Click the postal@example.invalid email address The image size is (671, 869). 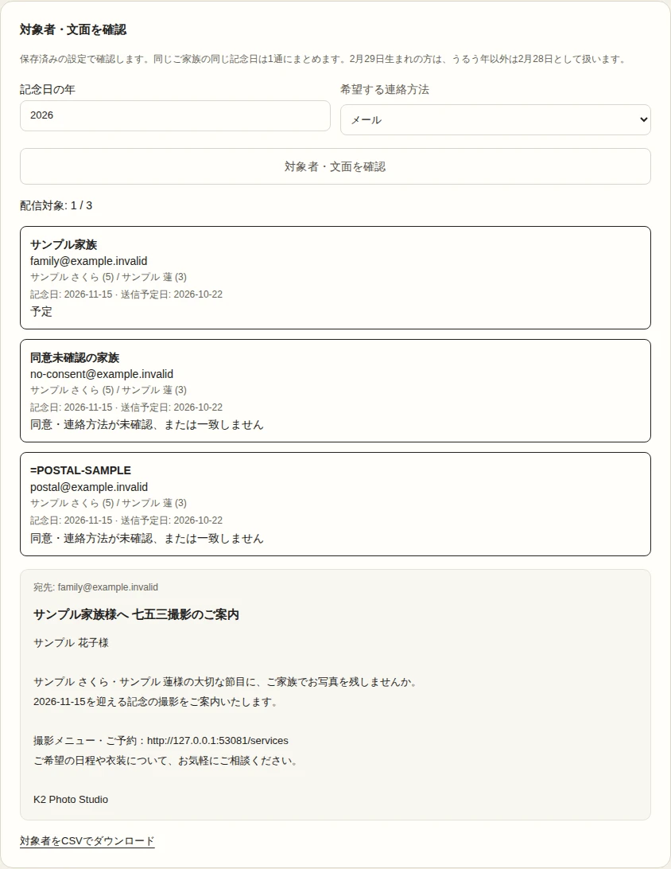point(89,487)
